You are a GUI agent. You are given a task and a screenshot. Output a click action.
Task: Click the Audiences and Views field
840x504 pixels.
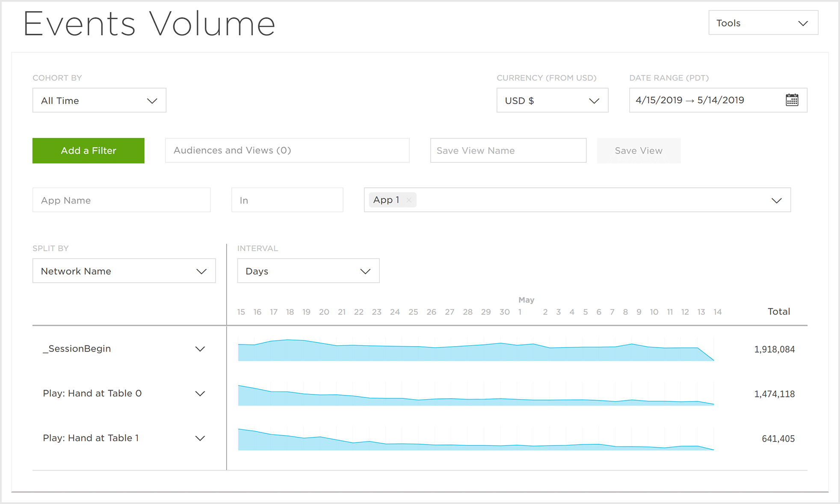pos(287,151)
